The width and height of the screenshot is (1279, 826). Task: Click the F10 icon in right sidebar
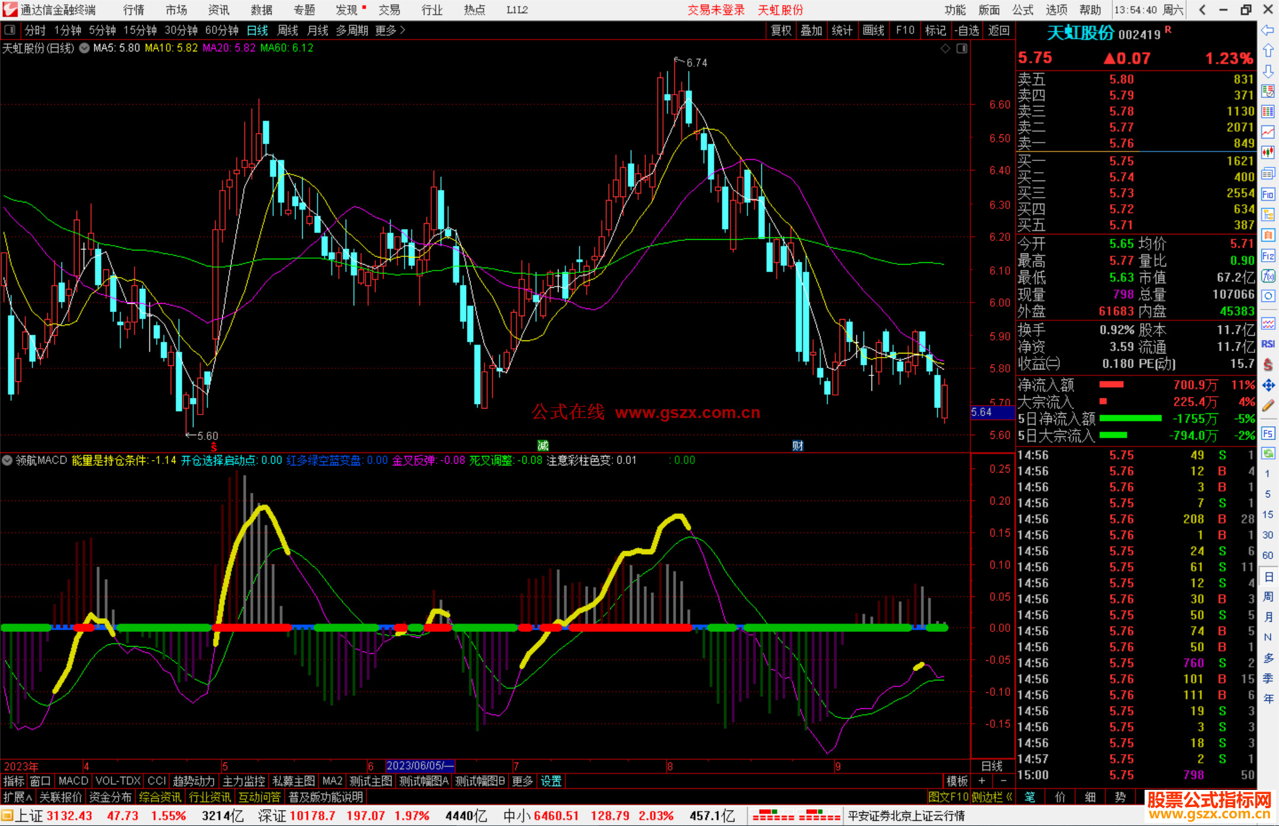[x=1268, y=194]
